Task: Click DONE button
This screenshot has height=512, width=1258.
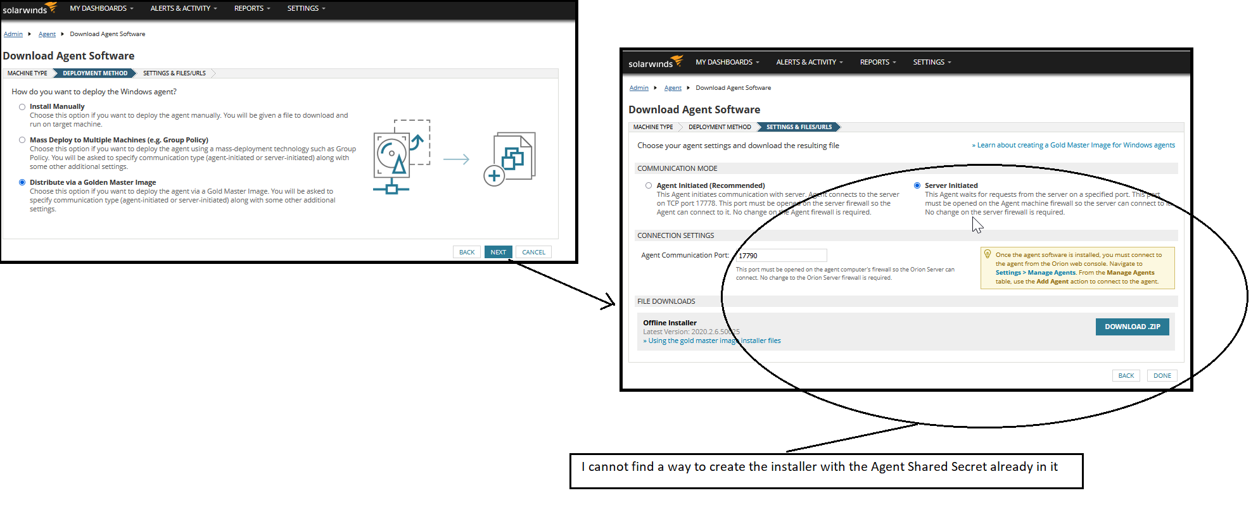Action: click(1162, 375)
